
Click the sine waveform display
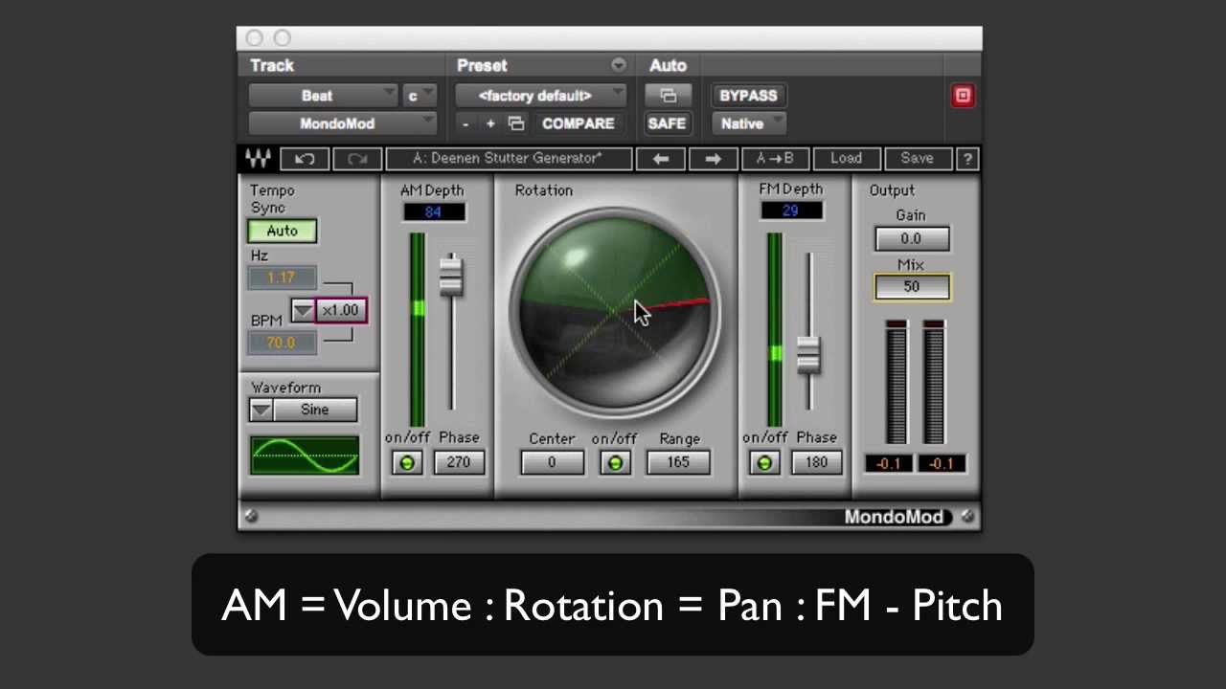pyautogui.click(x=305, y=456)
